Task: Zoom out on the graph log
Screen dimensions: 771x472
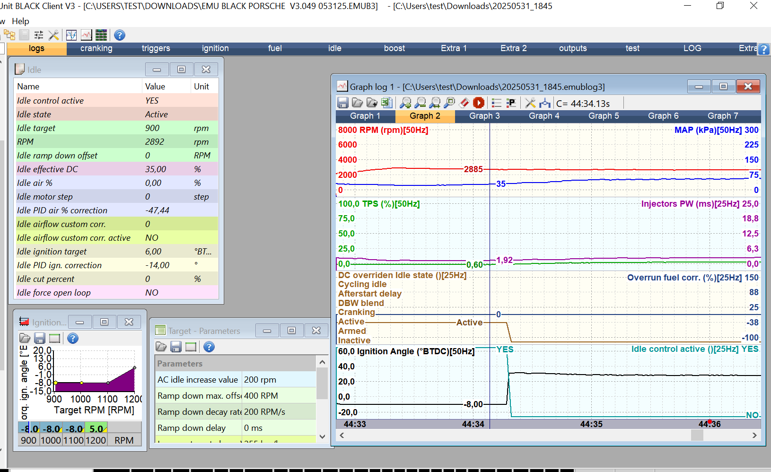Action: (420, 103)
